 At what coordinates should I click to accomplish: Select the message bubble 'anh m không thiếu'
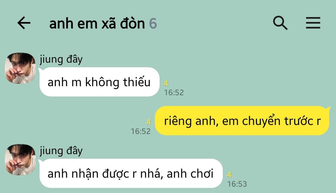point(100,82)
